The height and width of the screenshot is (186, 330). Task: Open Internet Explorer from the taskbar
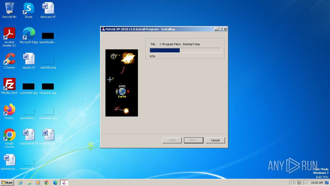pyautogui.click(x=21, y=183)
